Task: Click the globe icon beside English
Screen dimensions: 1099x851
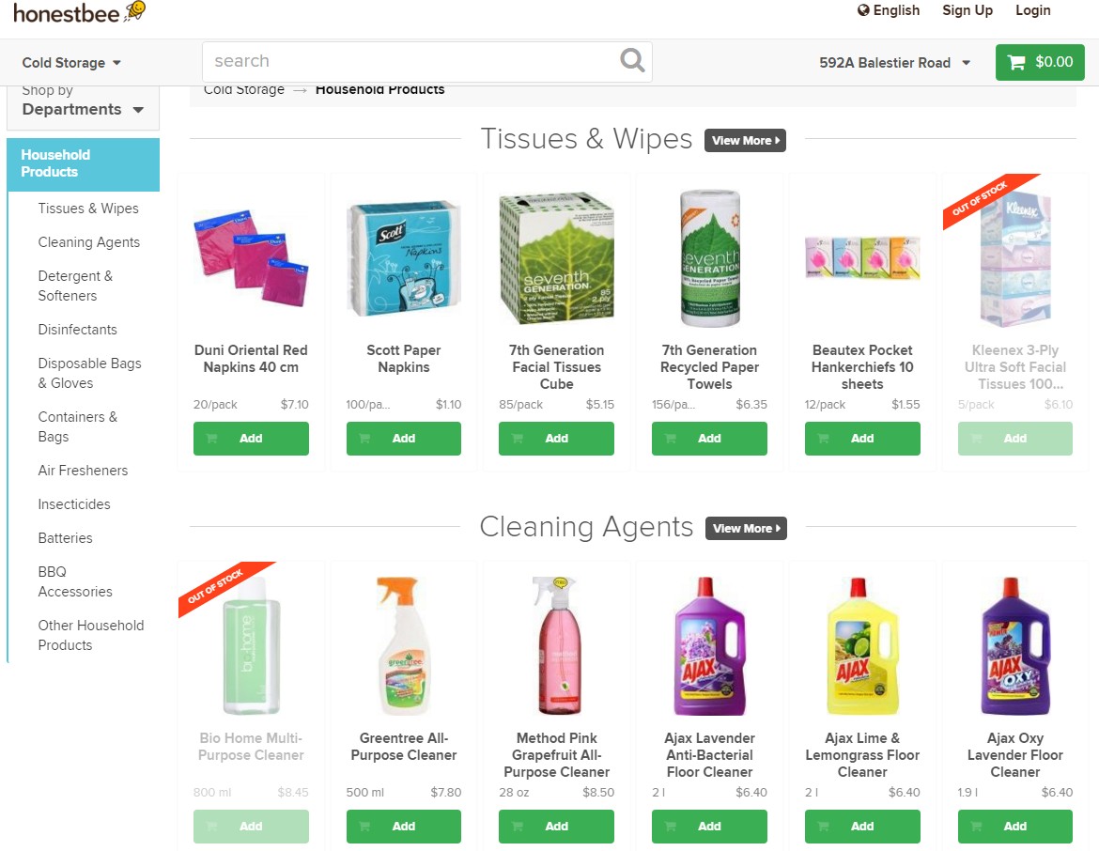Action: [x=863, y=10]
